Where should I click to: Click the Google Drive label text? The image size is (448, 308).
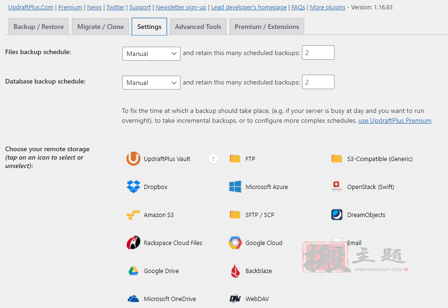[161, 271]
